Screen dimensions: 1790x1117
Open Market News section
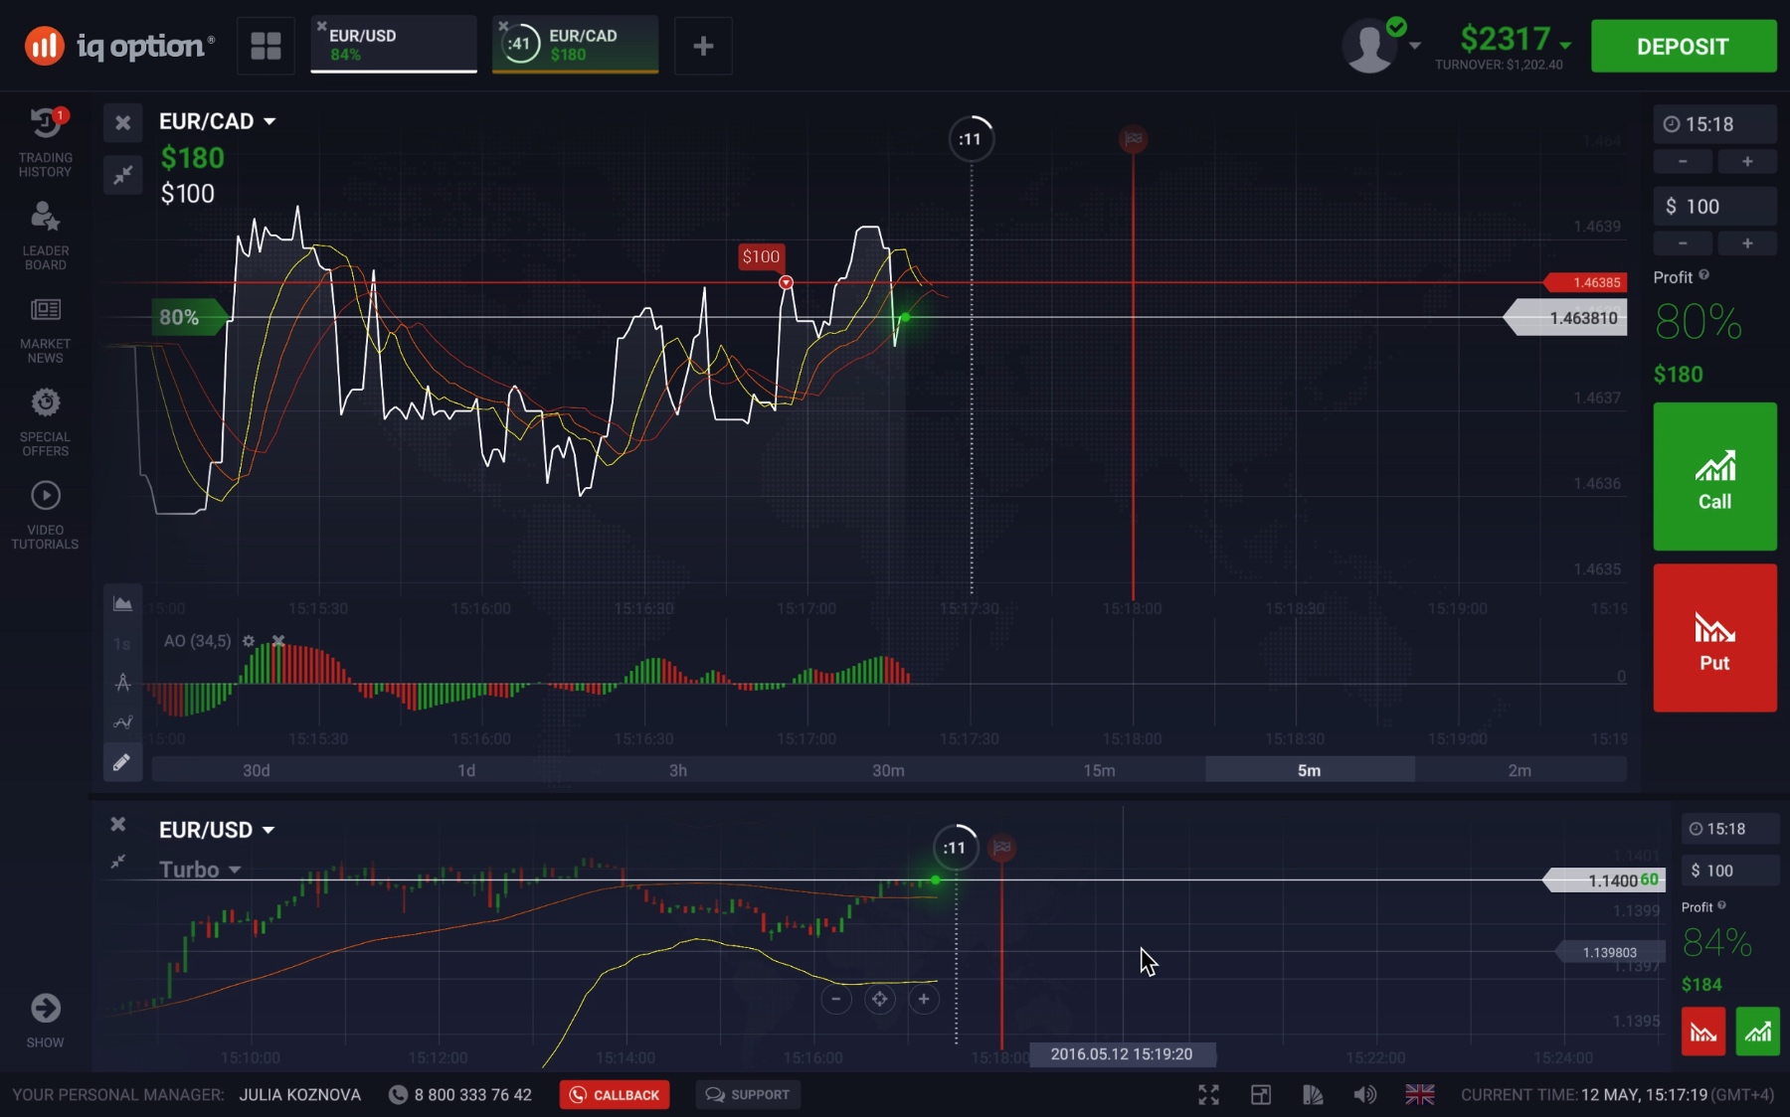45,330
